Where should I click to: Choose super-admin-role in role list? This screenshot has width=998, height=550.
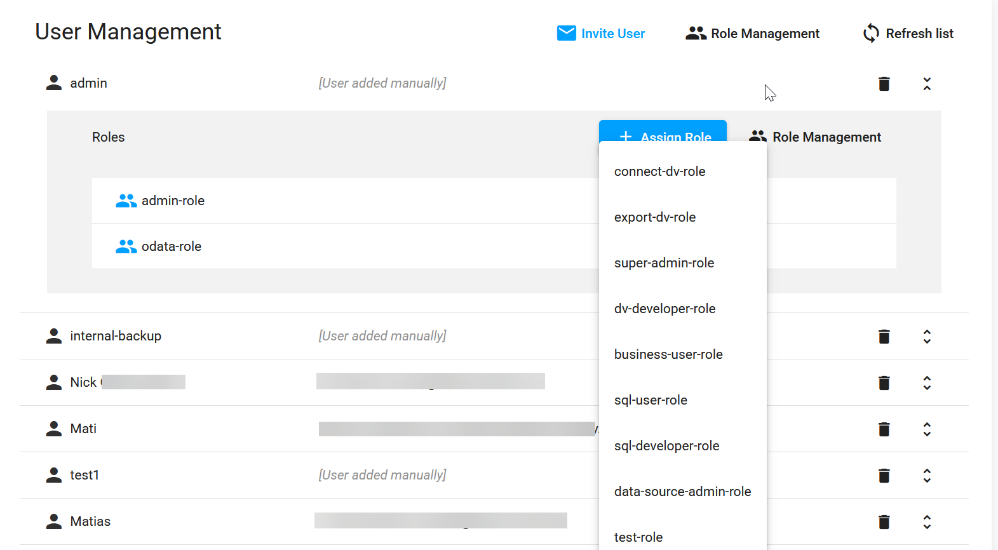[x=664, y=263]
